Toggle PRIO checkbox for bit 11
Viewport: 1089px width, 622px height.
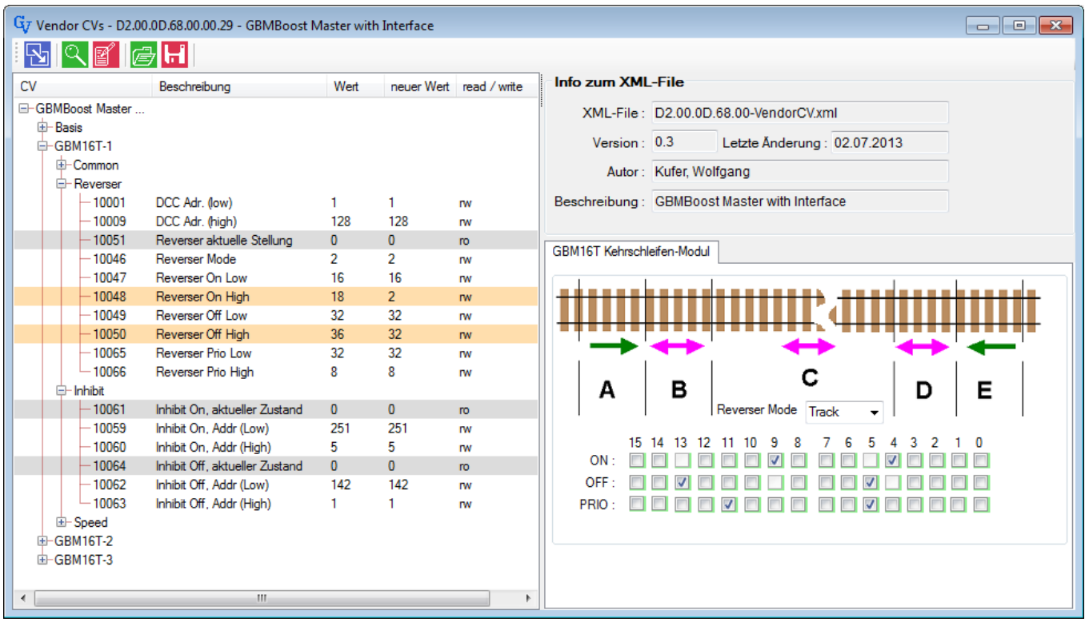coord(728,504)
